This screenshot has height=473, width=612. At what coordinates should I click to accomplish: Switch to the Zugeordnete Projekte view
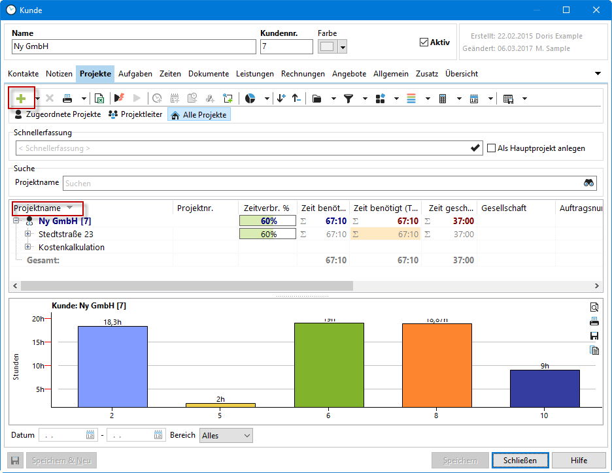coord(58,114)
